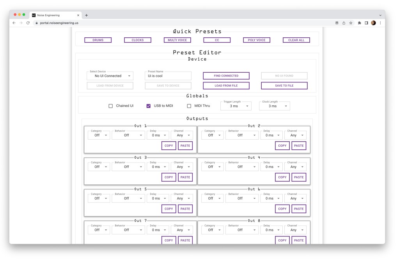
Task: Uncheck the USB to MIDI checkbox
Action: click(149, 106)
